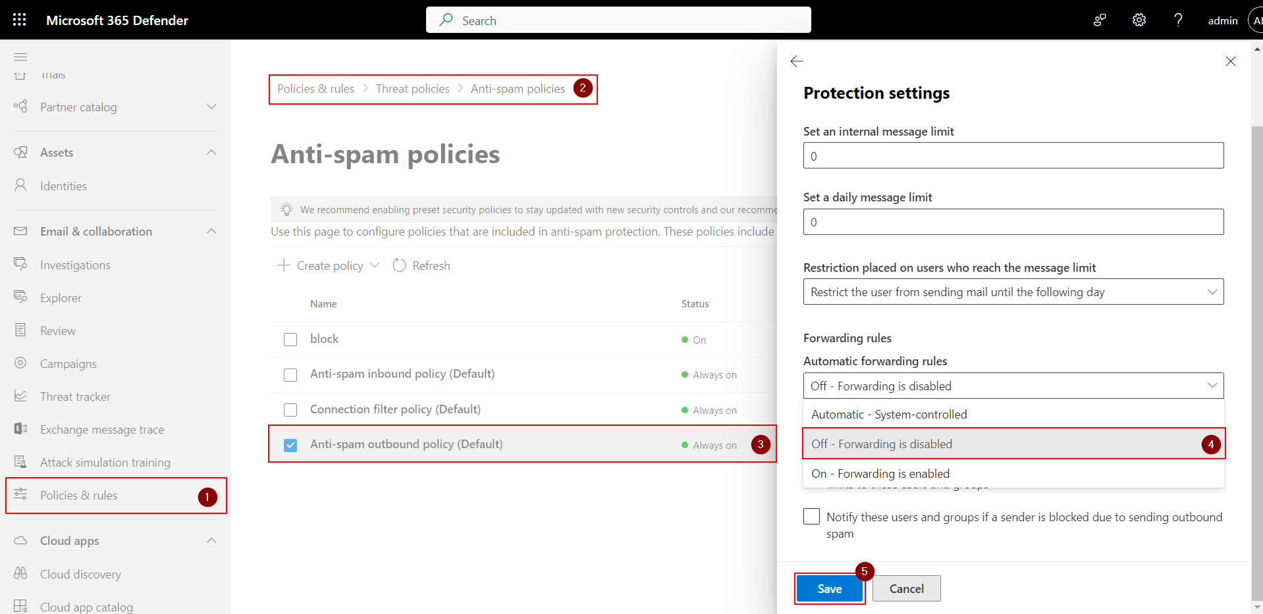Enable notify users if sender blocked checkbox
The height and width of the screenshot is (614, 1263).
pyautogui.click(x=812, y=517)
